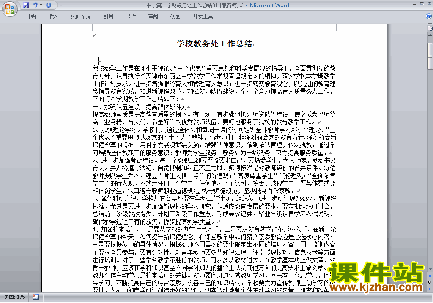The width and height of the screenshot is (433, 303).
Task: Open the Select Browse Object button
Action: point(430,282)
